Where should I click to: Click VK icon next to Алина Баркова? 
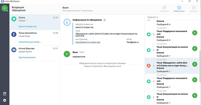(x=14, y=50)
